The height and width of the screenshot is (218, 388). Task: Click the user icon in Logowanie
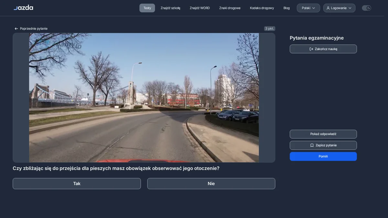[328, 8]
